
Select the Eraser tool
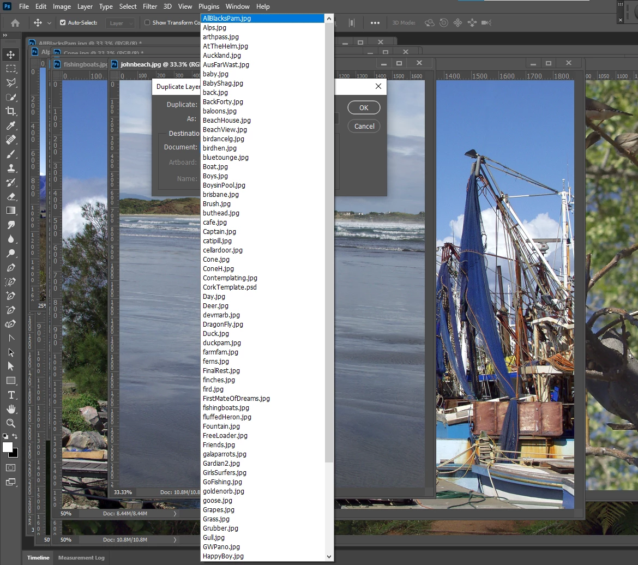(11, 197)
